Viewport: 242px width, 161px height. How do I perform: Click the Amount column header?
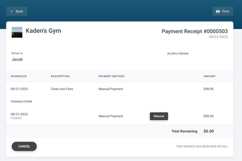(209, 76)
